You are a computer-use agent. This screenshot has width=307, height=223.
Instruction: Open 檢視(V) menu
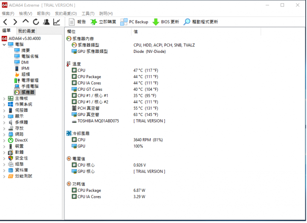tap(26, 14)
